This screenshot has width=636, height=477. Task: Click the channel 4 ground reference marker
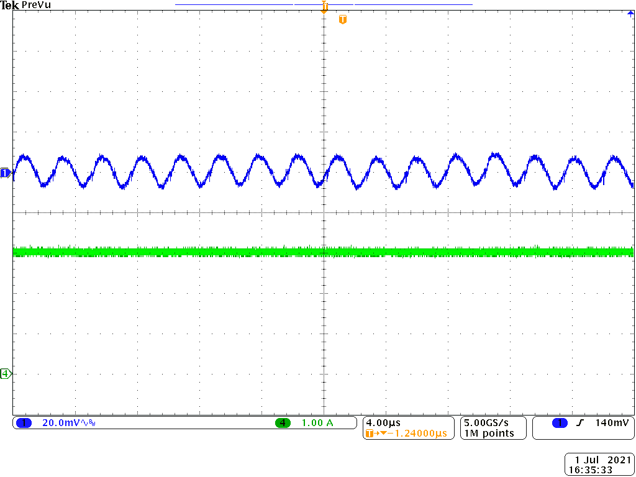6,373
